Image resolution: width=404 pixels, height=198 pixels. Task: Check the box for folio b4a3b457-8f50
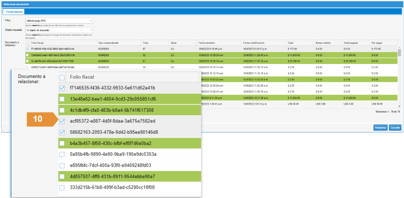[x=62, y=143]
